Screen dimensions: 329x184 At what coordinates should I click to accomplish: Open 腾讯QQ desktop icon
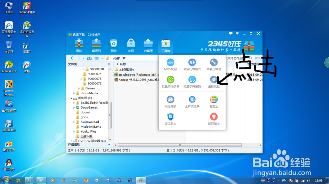[9, 165]
